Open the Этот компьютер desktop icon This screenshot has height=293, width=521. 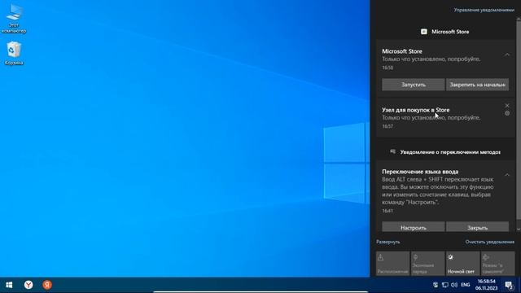coord(14,19)
